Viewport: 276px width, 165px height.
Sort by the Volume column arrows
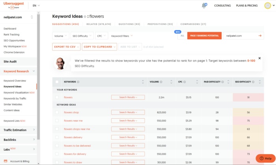click(171, 82)
